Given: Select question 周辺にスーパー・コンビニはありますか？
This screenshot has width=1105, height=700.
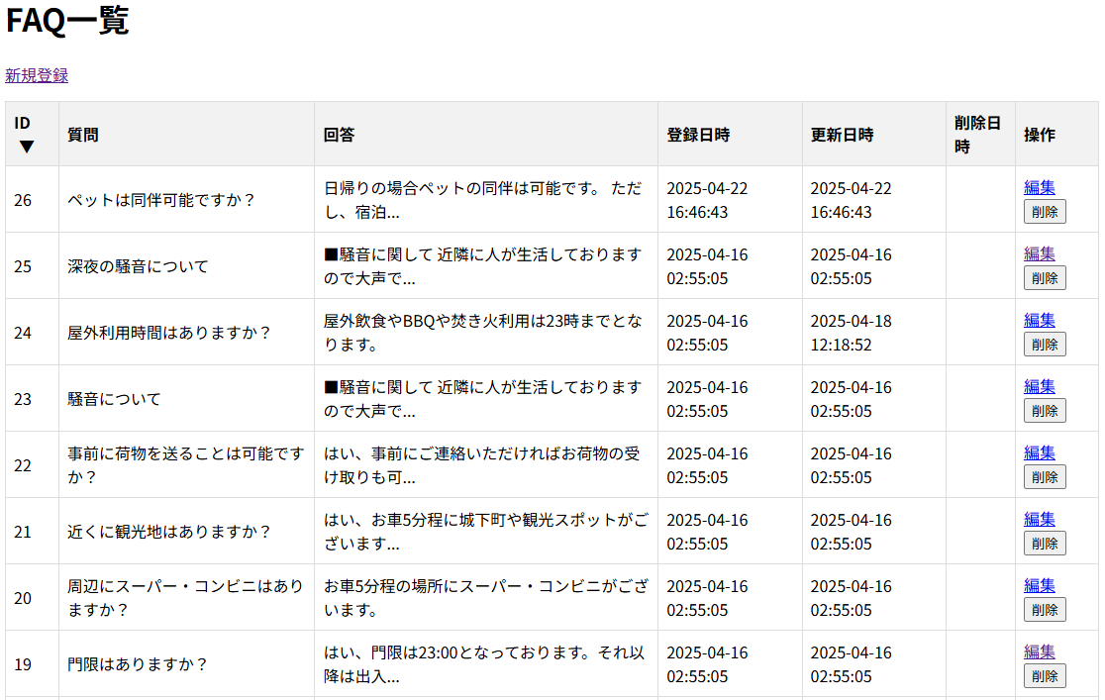Looking at the screenshot, I should [185, 598].
